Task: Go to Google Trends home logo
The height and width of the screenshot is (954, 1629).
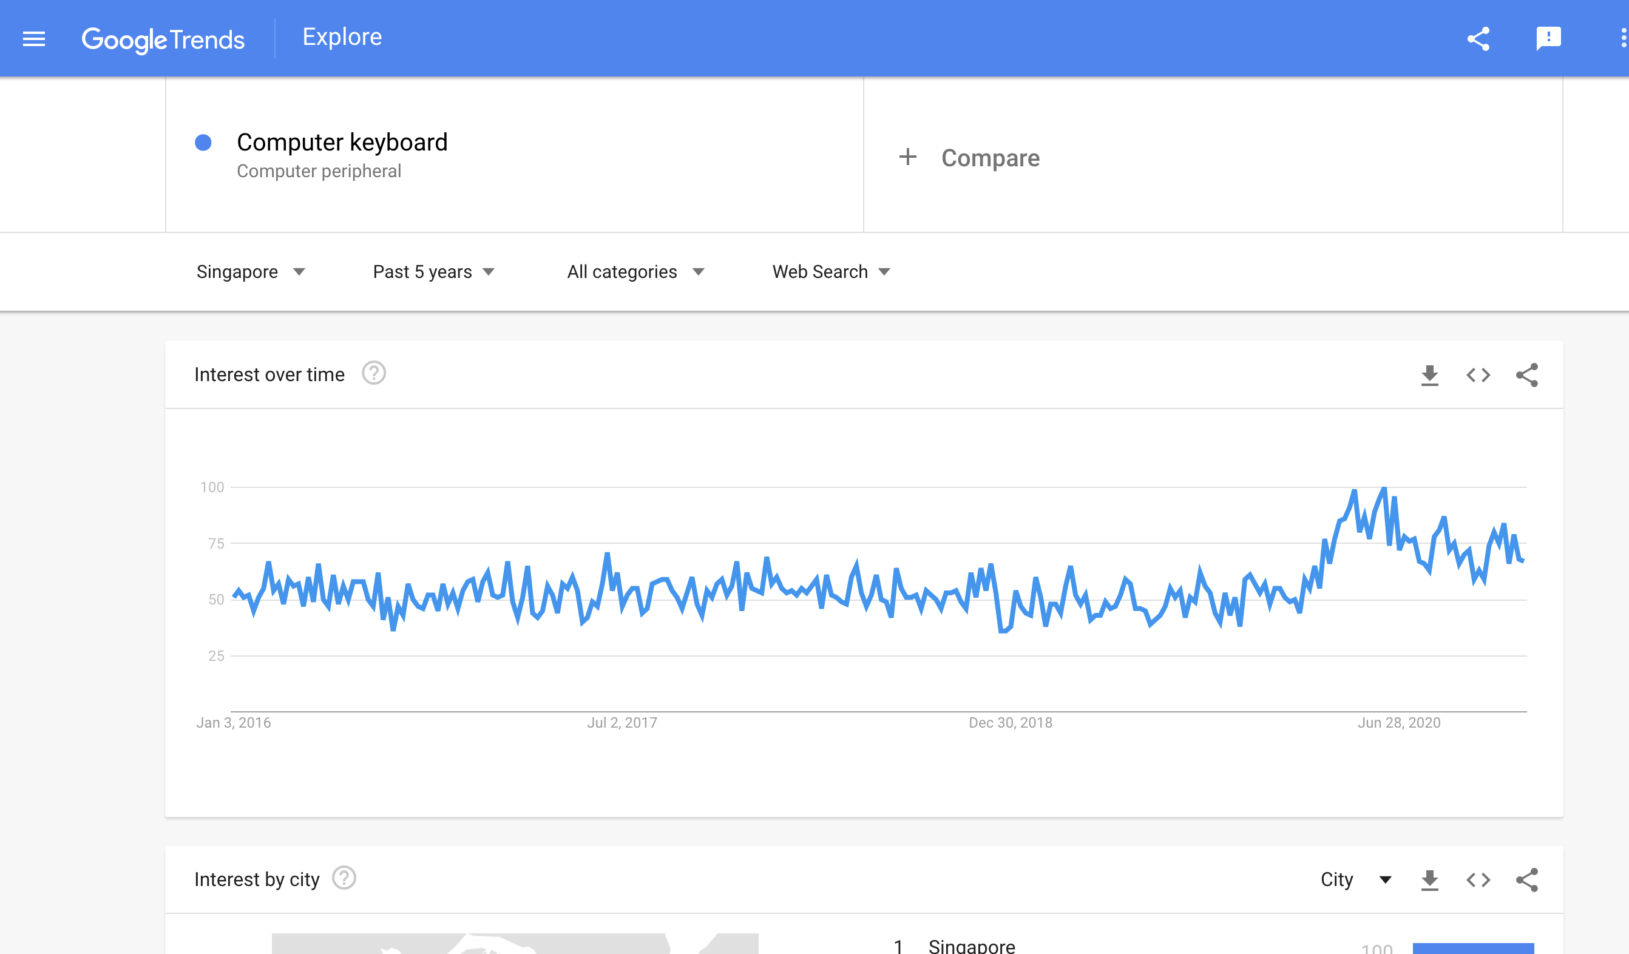Action: click(163, 39)
